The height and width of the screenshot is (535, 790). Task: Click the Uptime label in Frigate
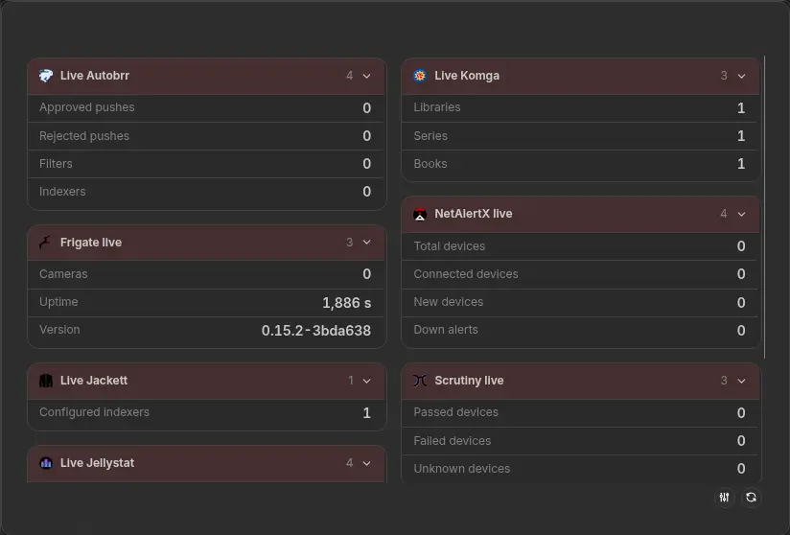(x=58, y=302)
